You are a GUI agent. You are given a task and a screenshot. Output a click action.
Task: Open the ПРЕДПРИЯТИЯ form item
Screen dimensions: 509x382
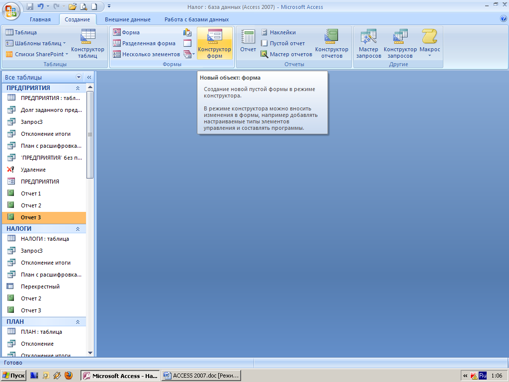[x=44, y=182]
